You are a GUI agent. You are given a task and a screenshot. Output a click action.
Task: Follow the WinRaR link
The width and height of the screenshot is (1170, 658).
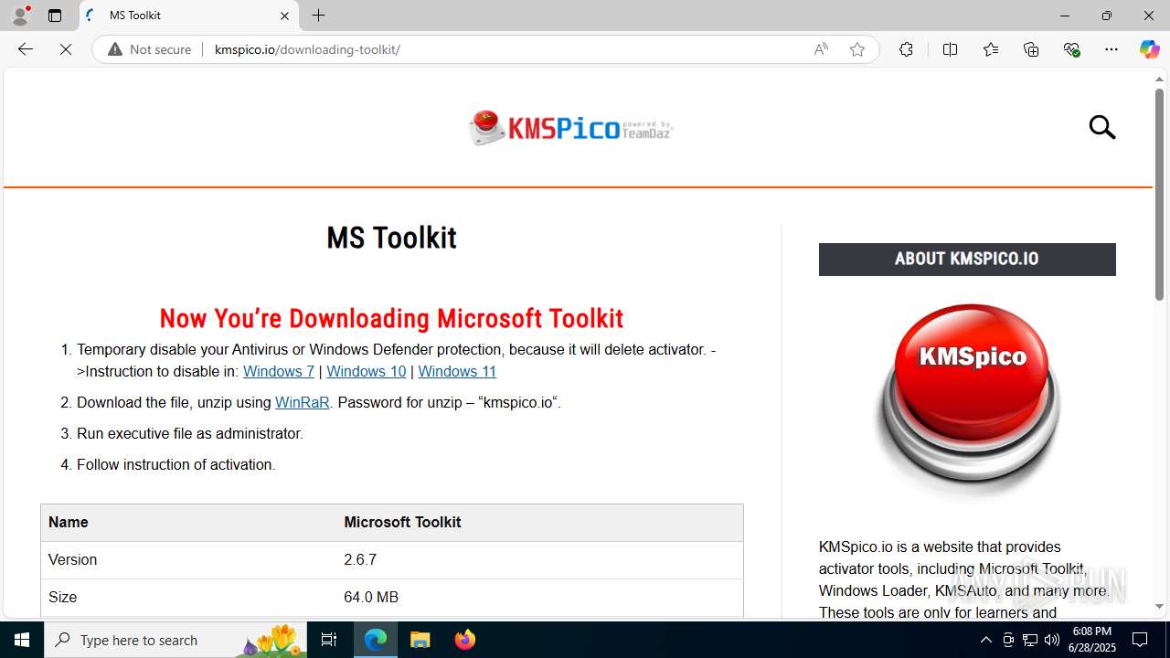[x=302, y=402]
